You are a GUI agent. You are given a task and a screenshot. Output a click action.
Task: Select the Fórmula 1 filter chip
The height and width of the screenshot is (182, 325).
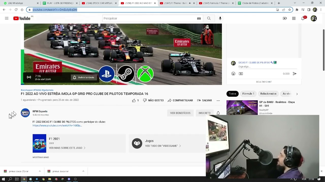click(248, 94)
